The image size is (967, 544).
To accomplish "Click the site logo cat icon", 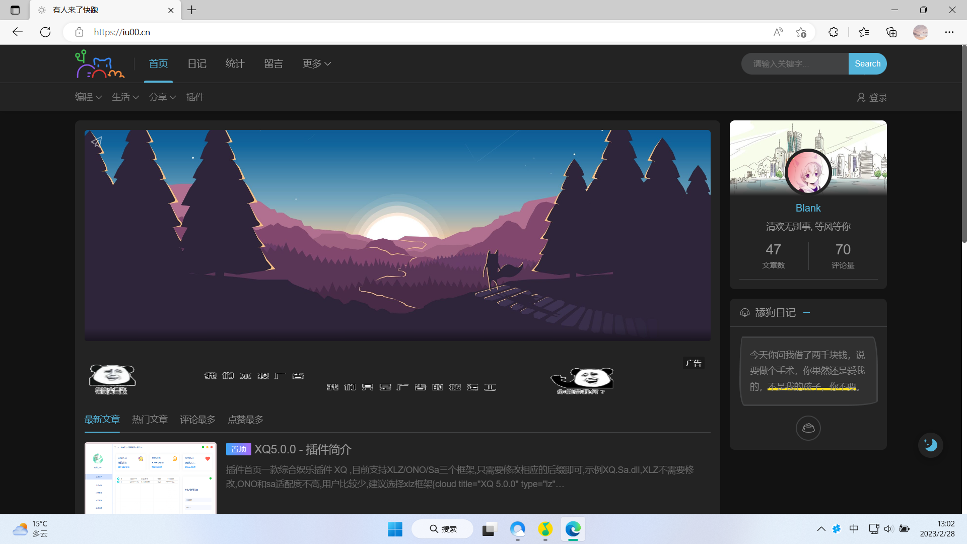I will click(100, 64).
